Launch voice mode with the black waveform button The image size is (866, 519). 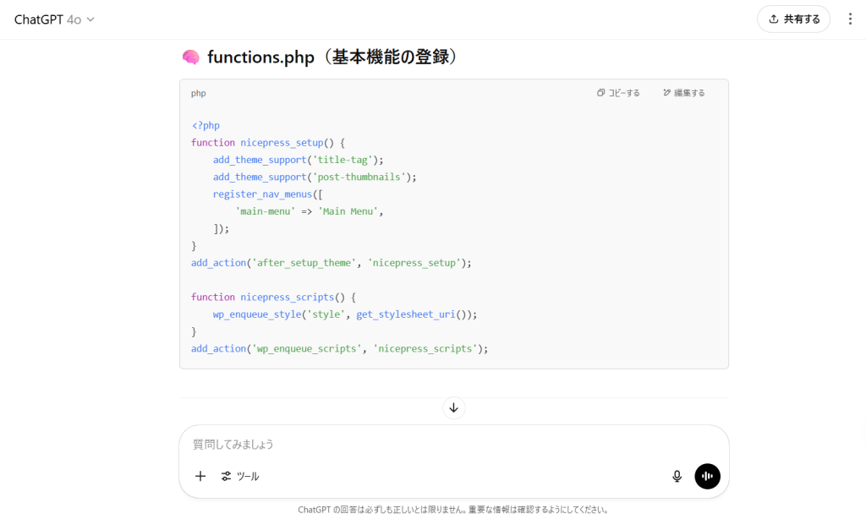(707, 477)
